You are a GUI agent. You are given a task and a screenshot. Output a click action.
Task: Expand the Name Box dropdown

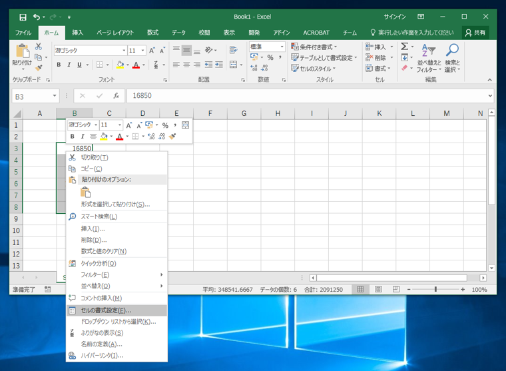tap(55, 96)
